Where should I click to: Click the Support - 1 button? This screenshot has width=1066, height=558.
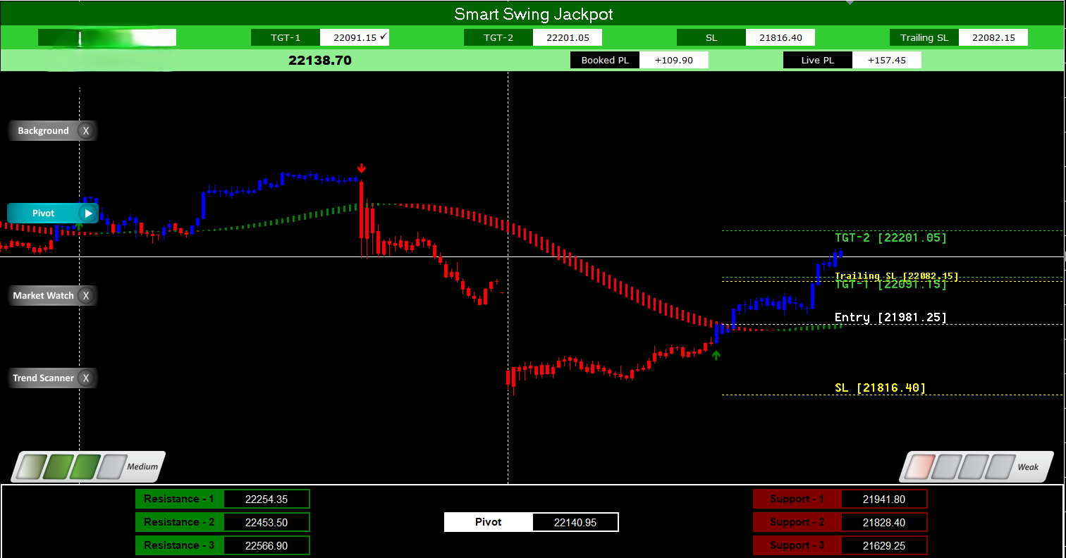[x=797, y=498]
